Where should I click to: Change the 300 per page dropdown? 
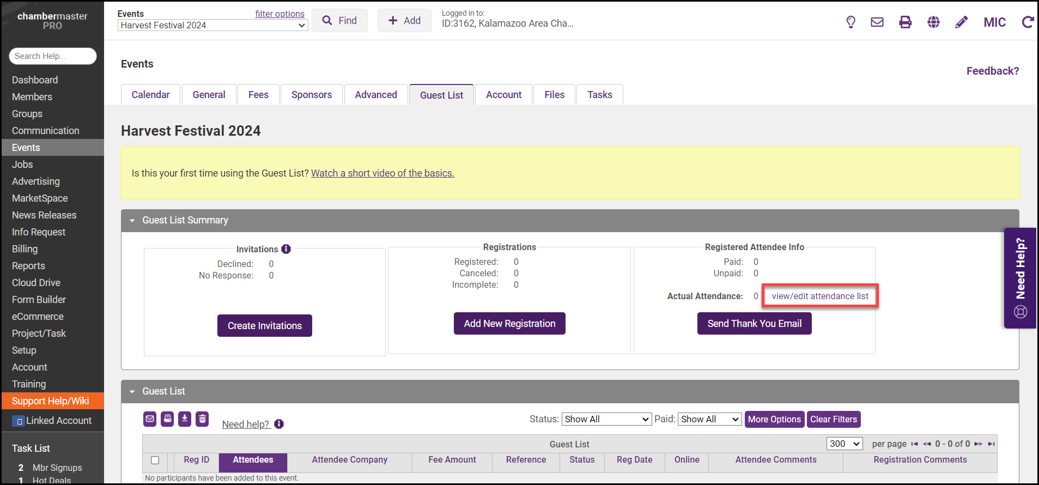tap(844, 444)
